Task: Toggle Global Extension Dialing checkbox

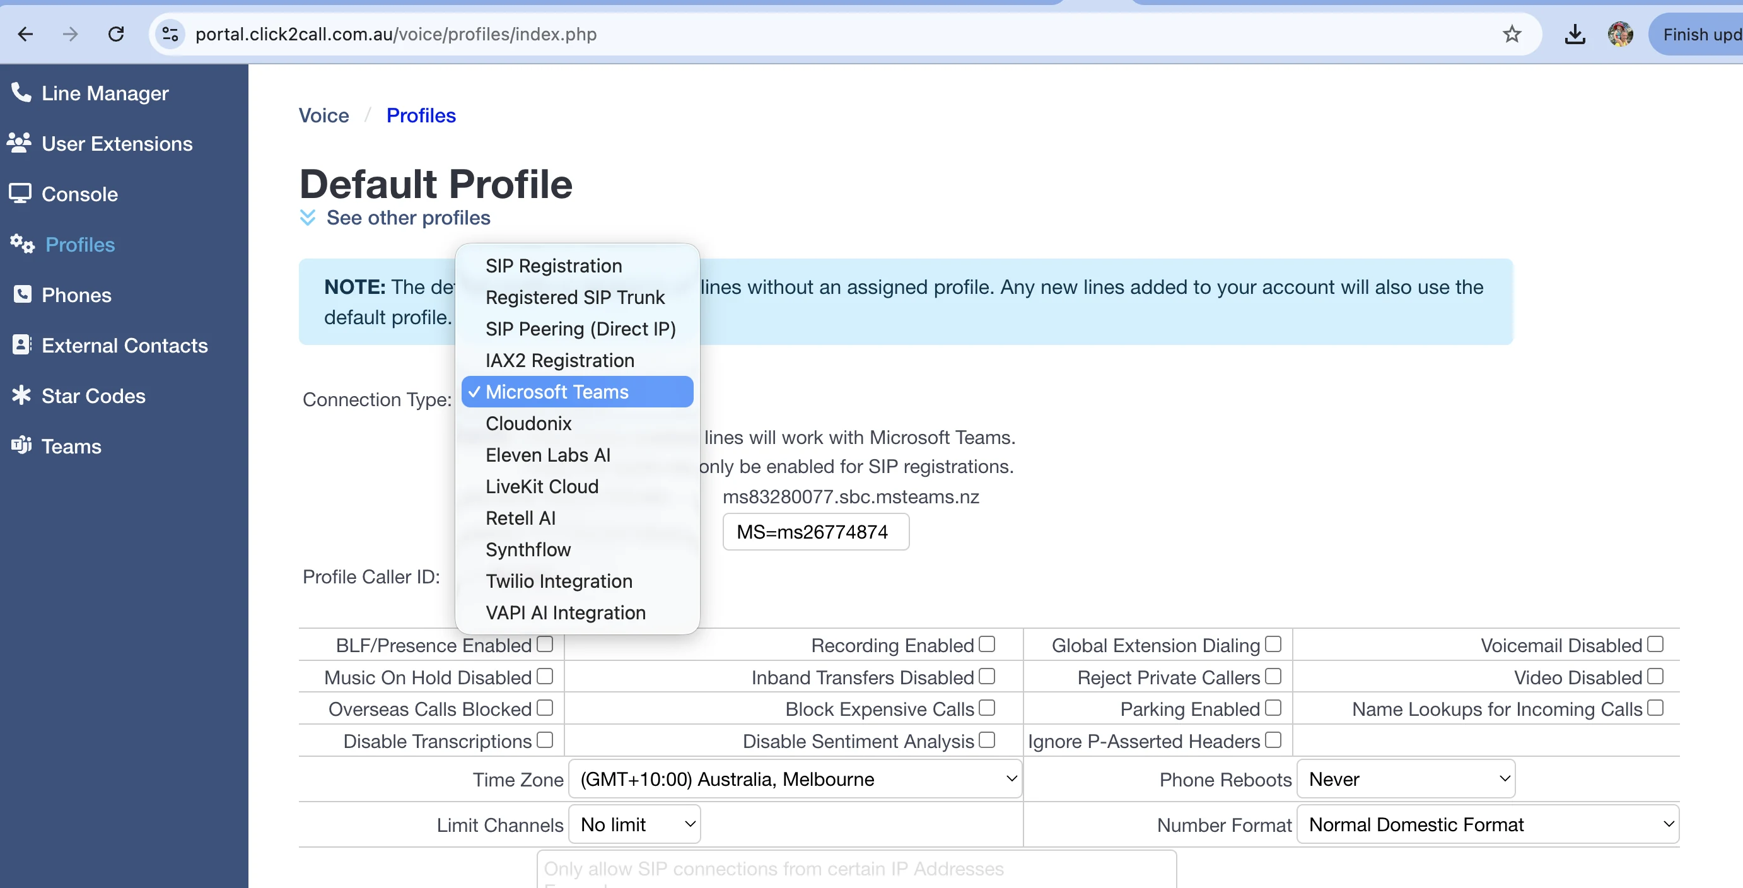Action: pos(1273,645)
